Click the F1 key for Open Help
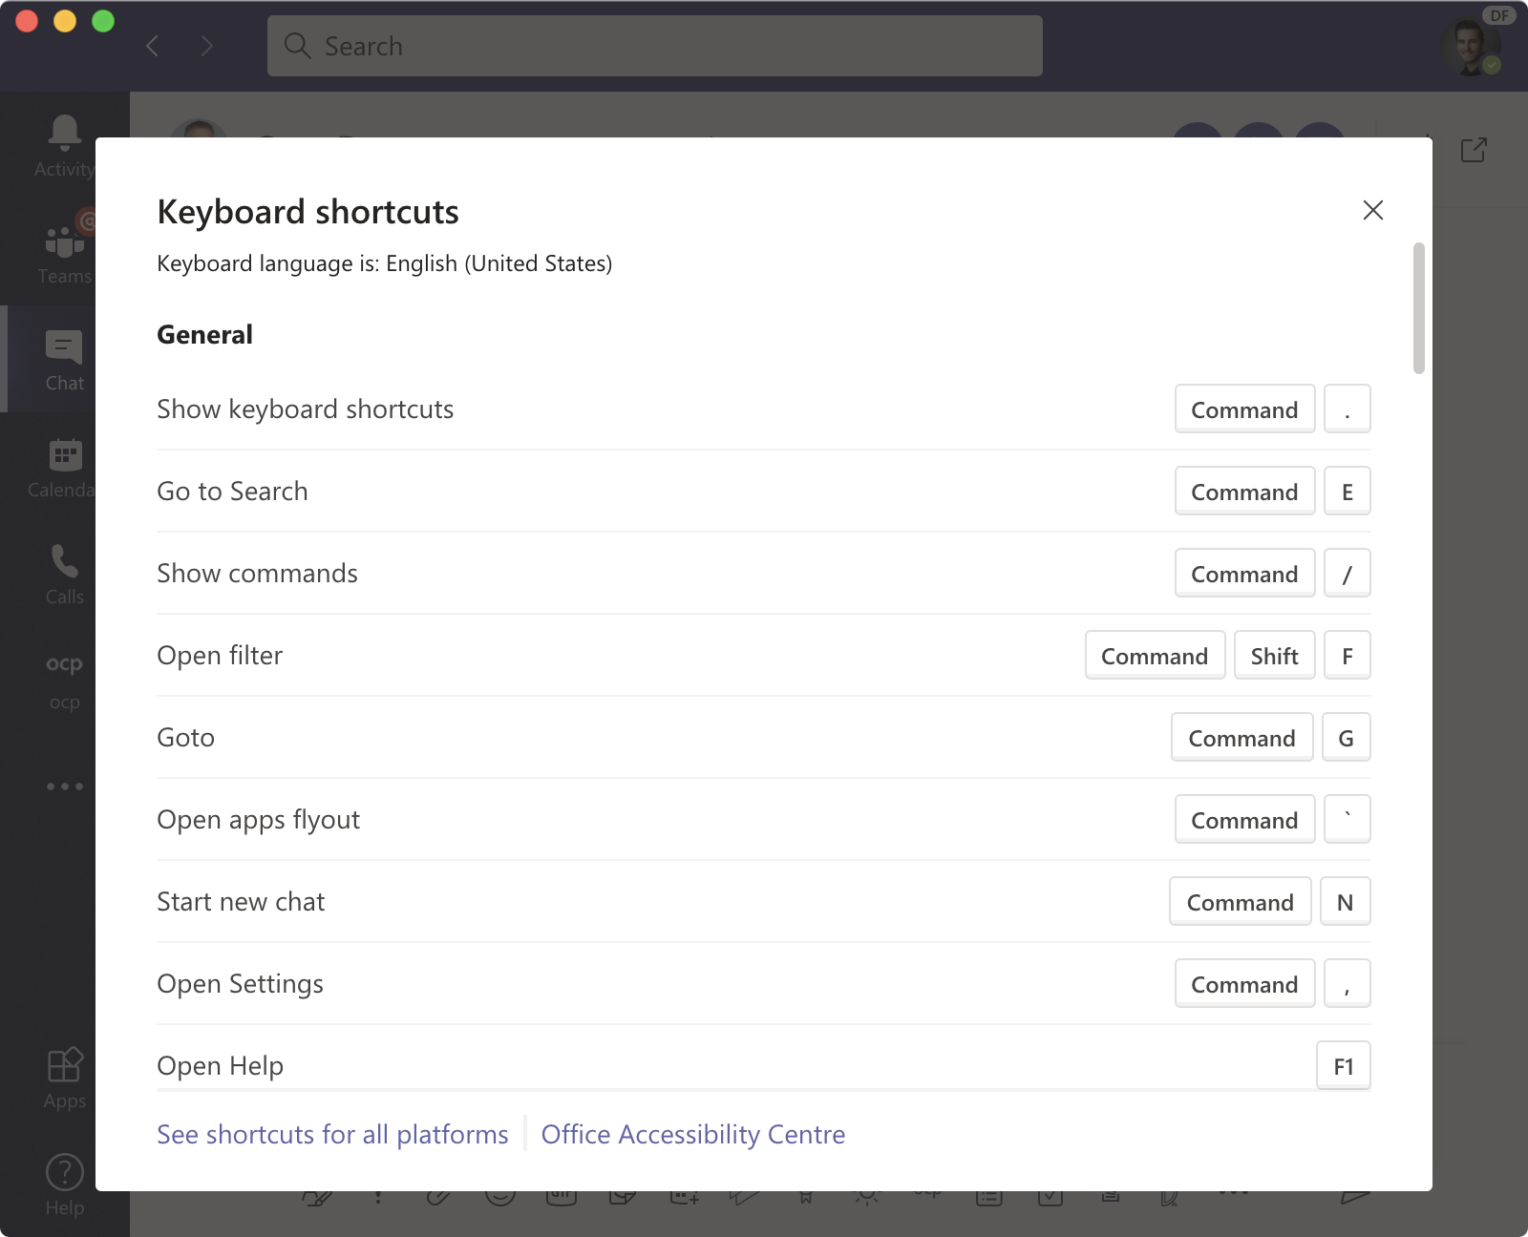The image size is (1528, 1237). pos(1344,1065)
